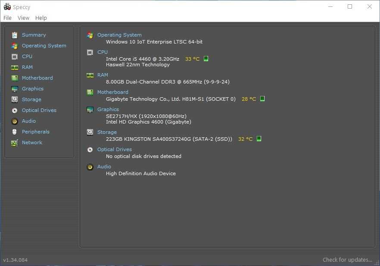The width and height of the screenshot is (380, 266).
Task: Open the Motherboard heading link in main panel
Action: 113,92
